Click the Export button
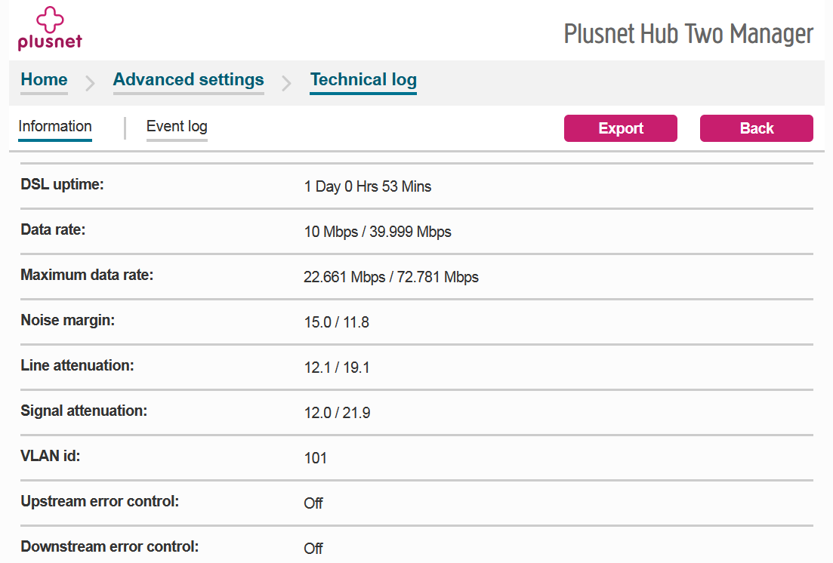 click(620, 128)
